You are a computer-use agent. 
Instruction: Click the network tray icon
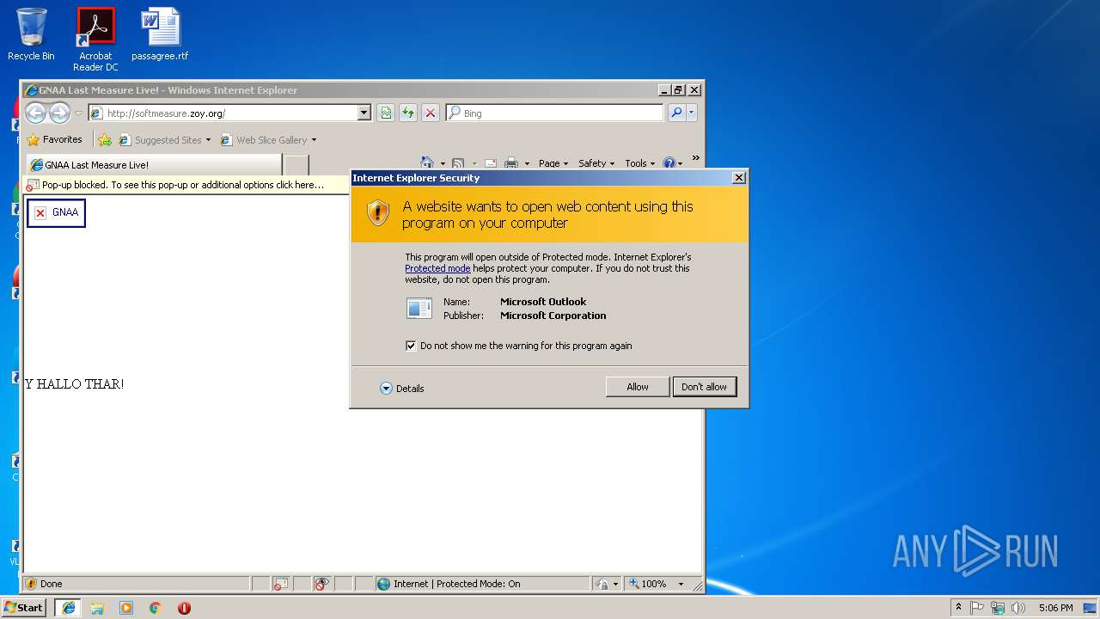[998, 608]
